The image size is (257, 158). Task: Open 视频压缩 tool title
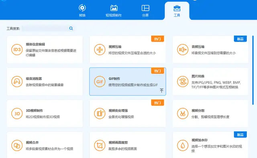click(x=115, y=47)
